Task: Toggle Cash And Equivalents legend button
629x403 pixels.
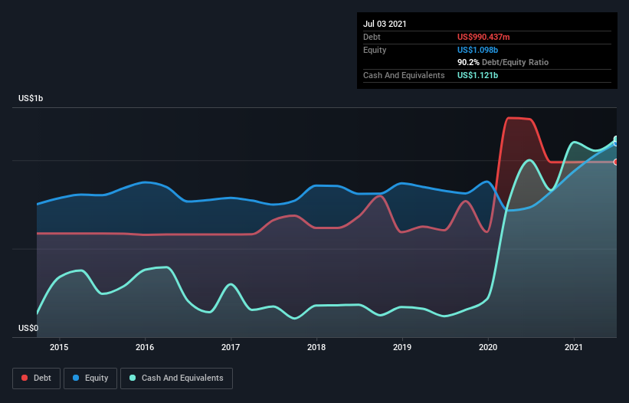Action: coord(176,378)
